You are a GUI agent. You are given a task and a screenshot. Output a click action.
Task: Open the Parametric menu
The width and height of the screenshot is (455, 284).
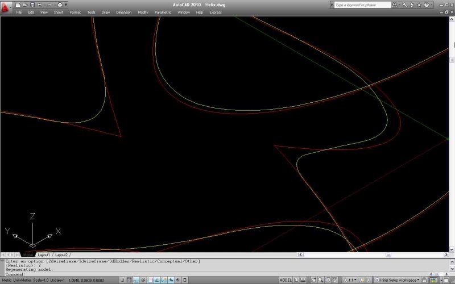[x=163, y=12]
